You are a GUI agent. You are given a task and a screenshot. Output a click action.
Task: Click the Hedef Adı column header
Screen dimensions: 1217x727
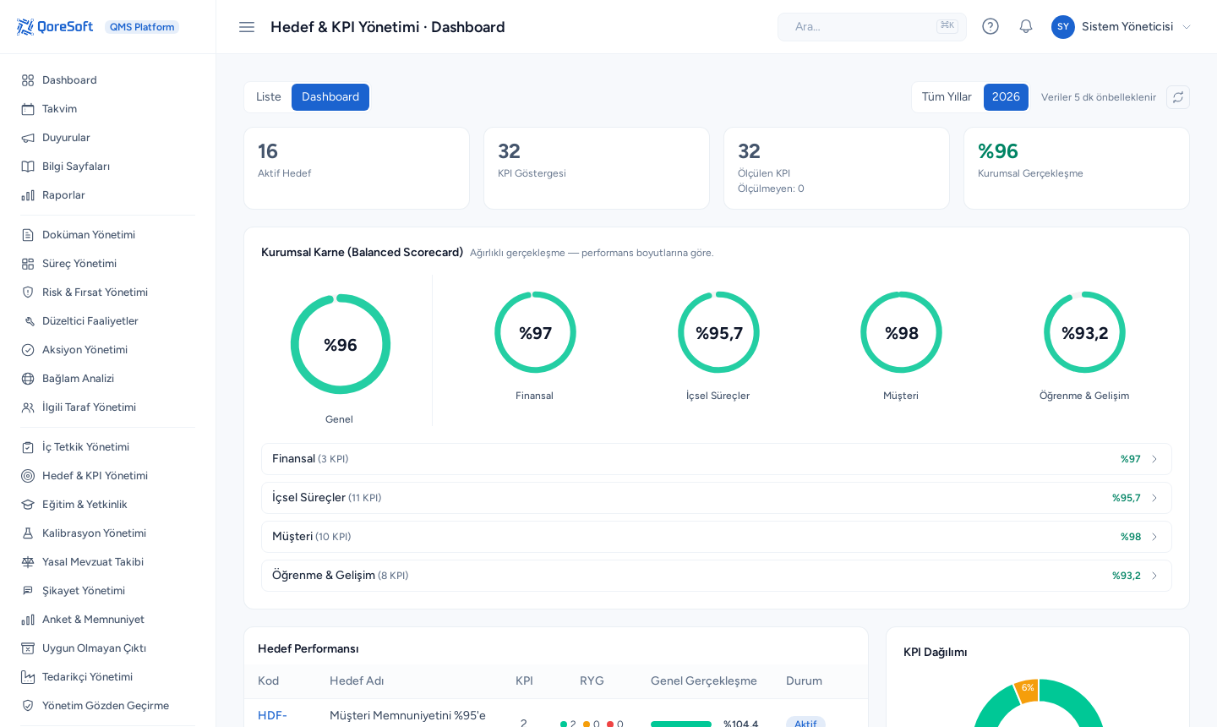[x=357, y=681]
